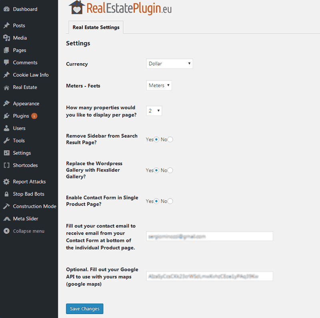Open Construction Mode menu link

pos(34,206)
